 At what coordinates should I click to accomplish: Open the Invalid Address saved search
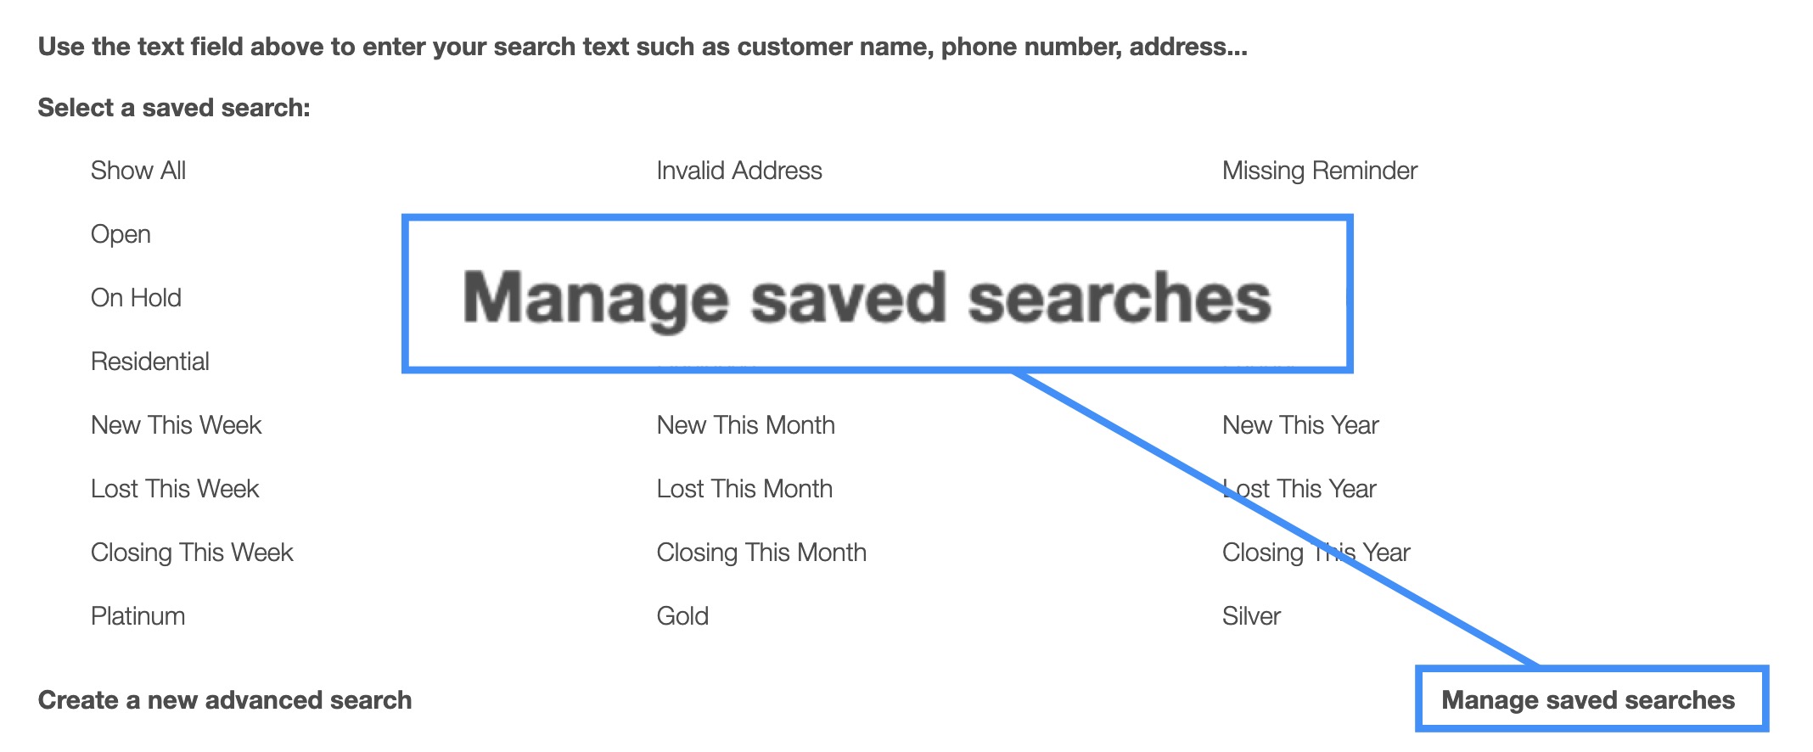coord(738,171)
